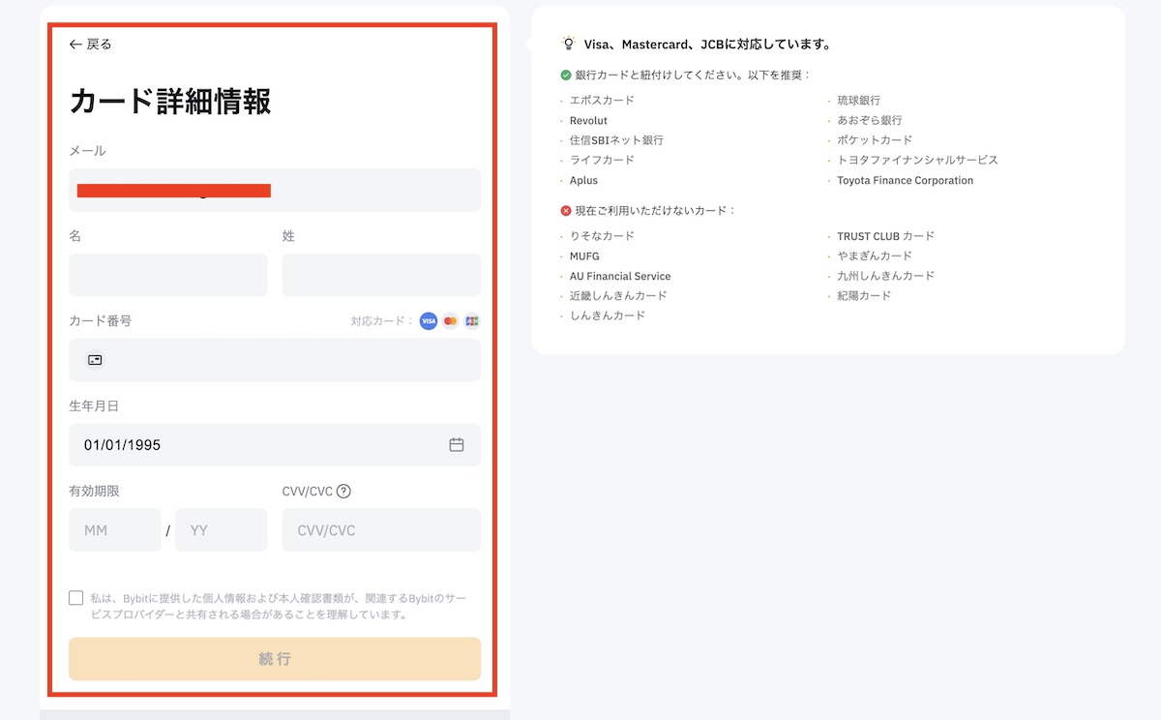
Task: Go back using the 戻る link
Action: [x=91, y=45]
